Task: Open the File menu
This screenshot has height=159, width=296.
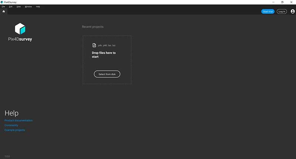Action: coord(3,7)
